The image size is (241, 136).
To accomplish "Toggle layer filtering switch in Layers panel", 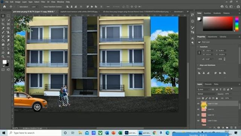I will point(232,89).
